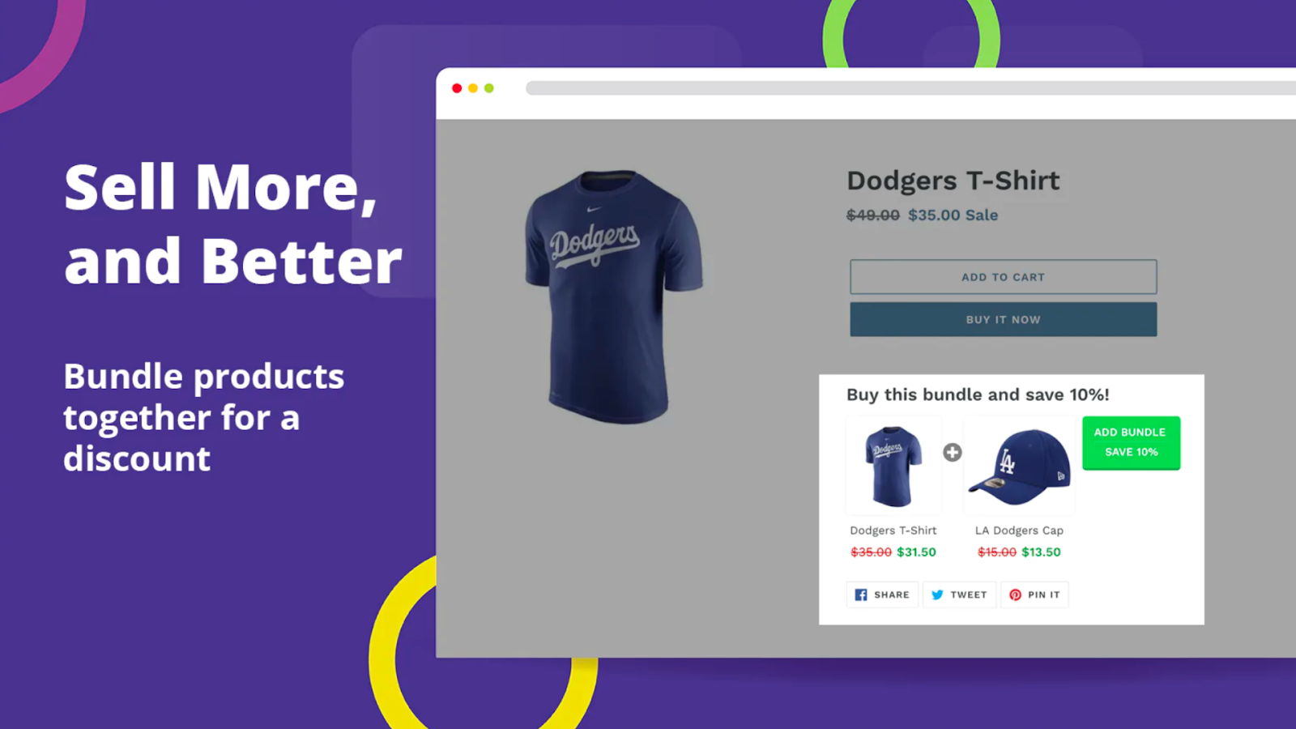
Task: Click the green ADD BUNDLE SAVE 10% button
Action: click(x=1131, y=442)
